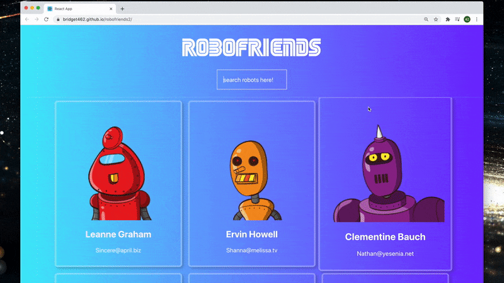Open Chrome's three-dot menu
The image size is (504, 283).
[477, 19]
